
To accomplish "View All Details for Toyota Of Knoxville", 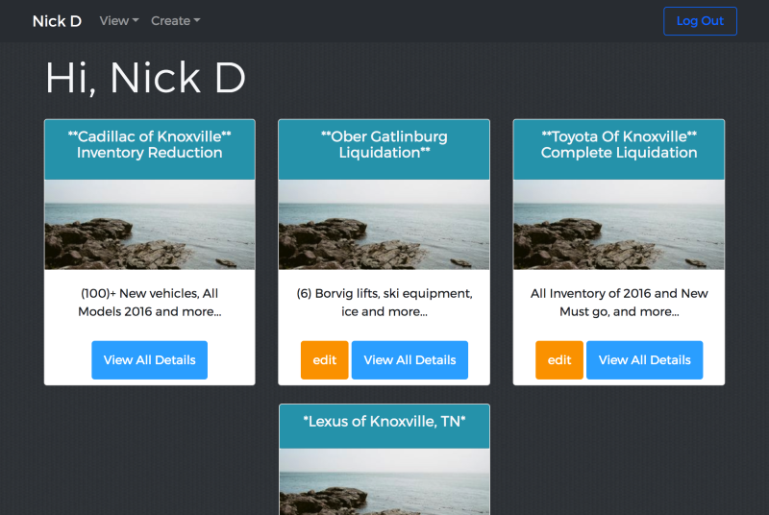I will pos(644,360).
